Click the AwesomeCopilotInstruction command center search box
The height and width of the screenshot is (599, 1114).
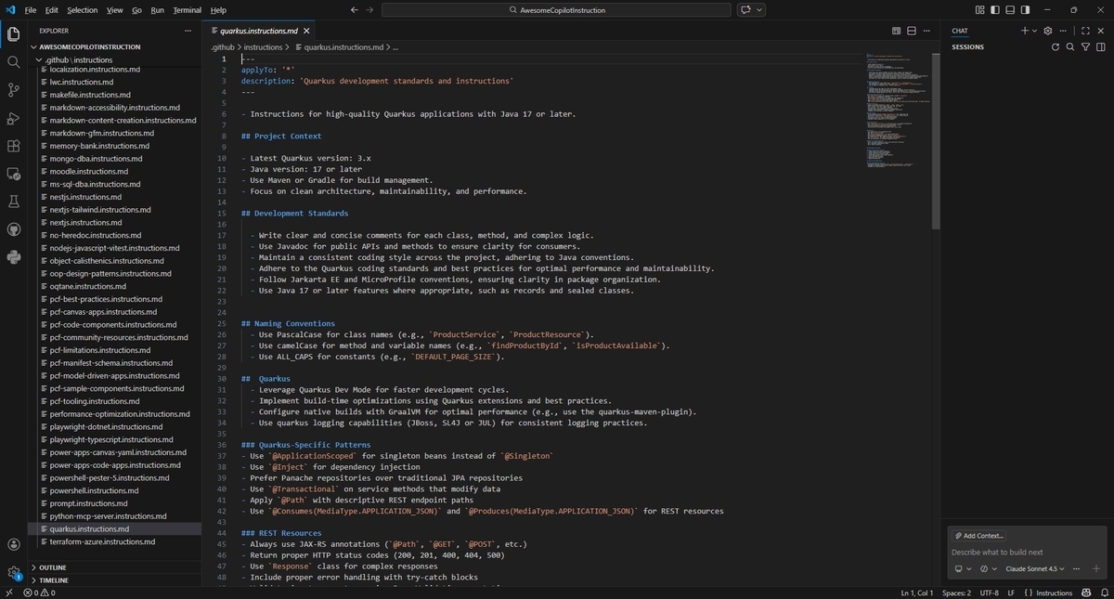click(556, 9)
